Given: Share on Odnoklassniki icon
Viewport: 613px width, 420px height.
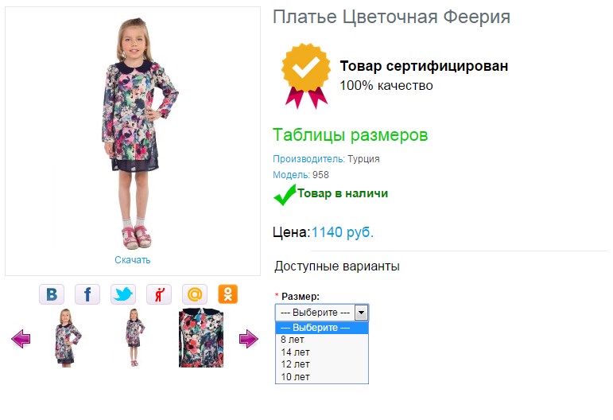Looking at the screenshot, I should click(228, 294).
